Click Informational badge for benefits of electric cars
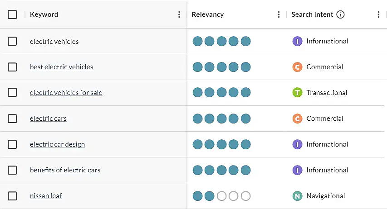 pyautogui.click(x=297, y=170)
